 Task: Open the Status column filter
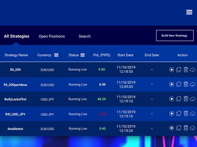tap(82, 55)
